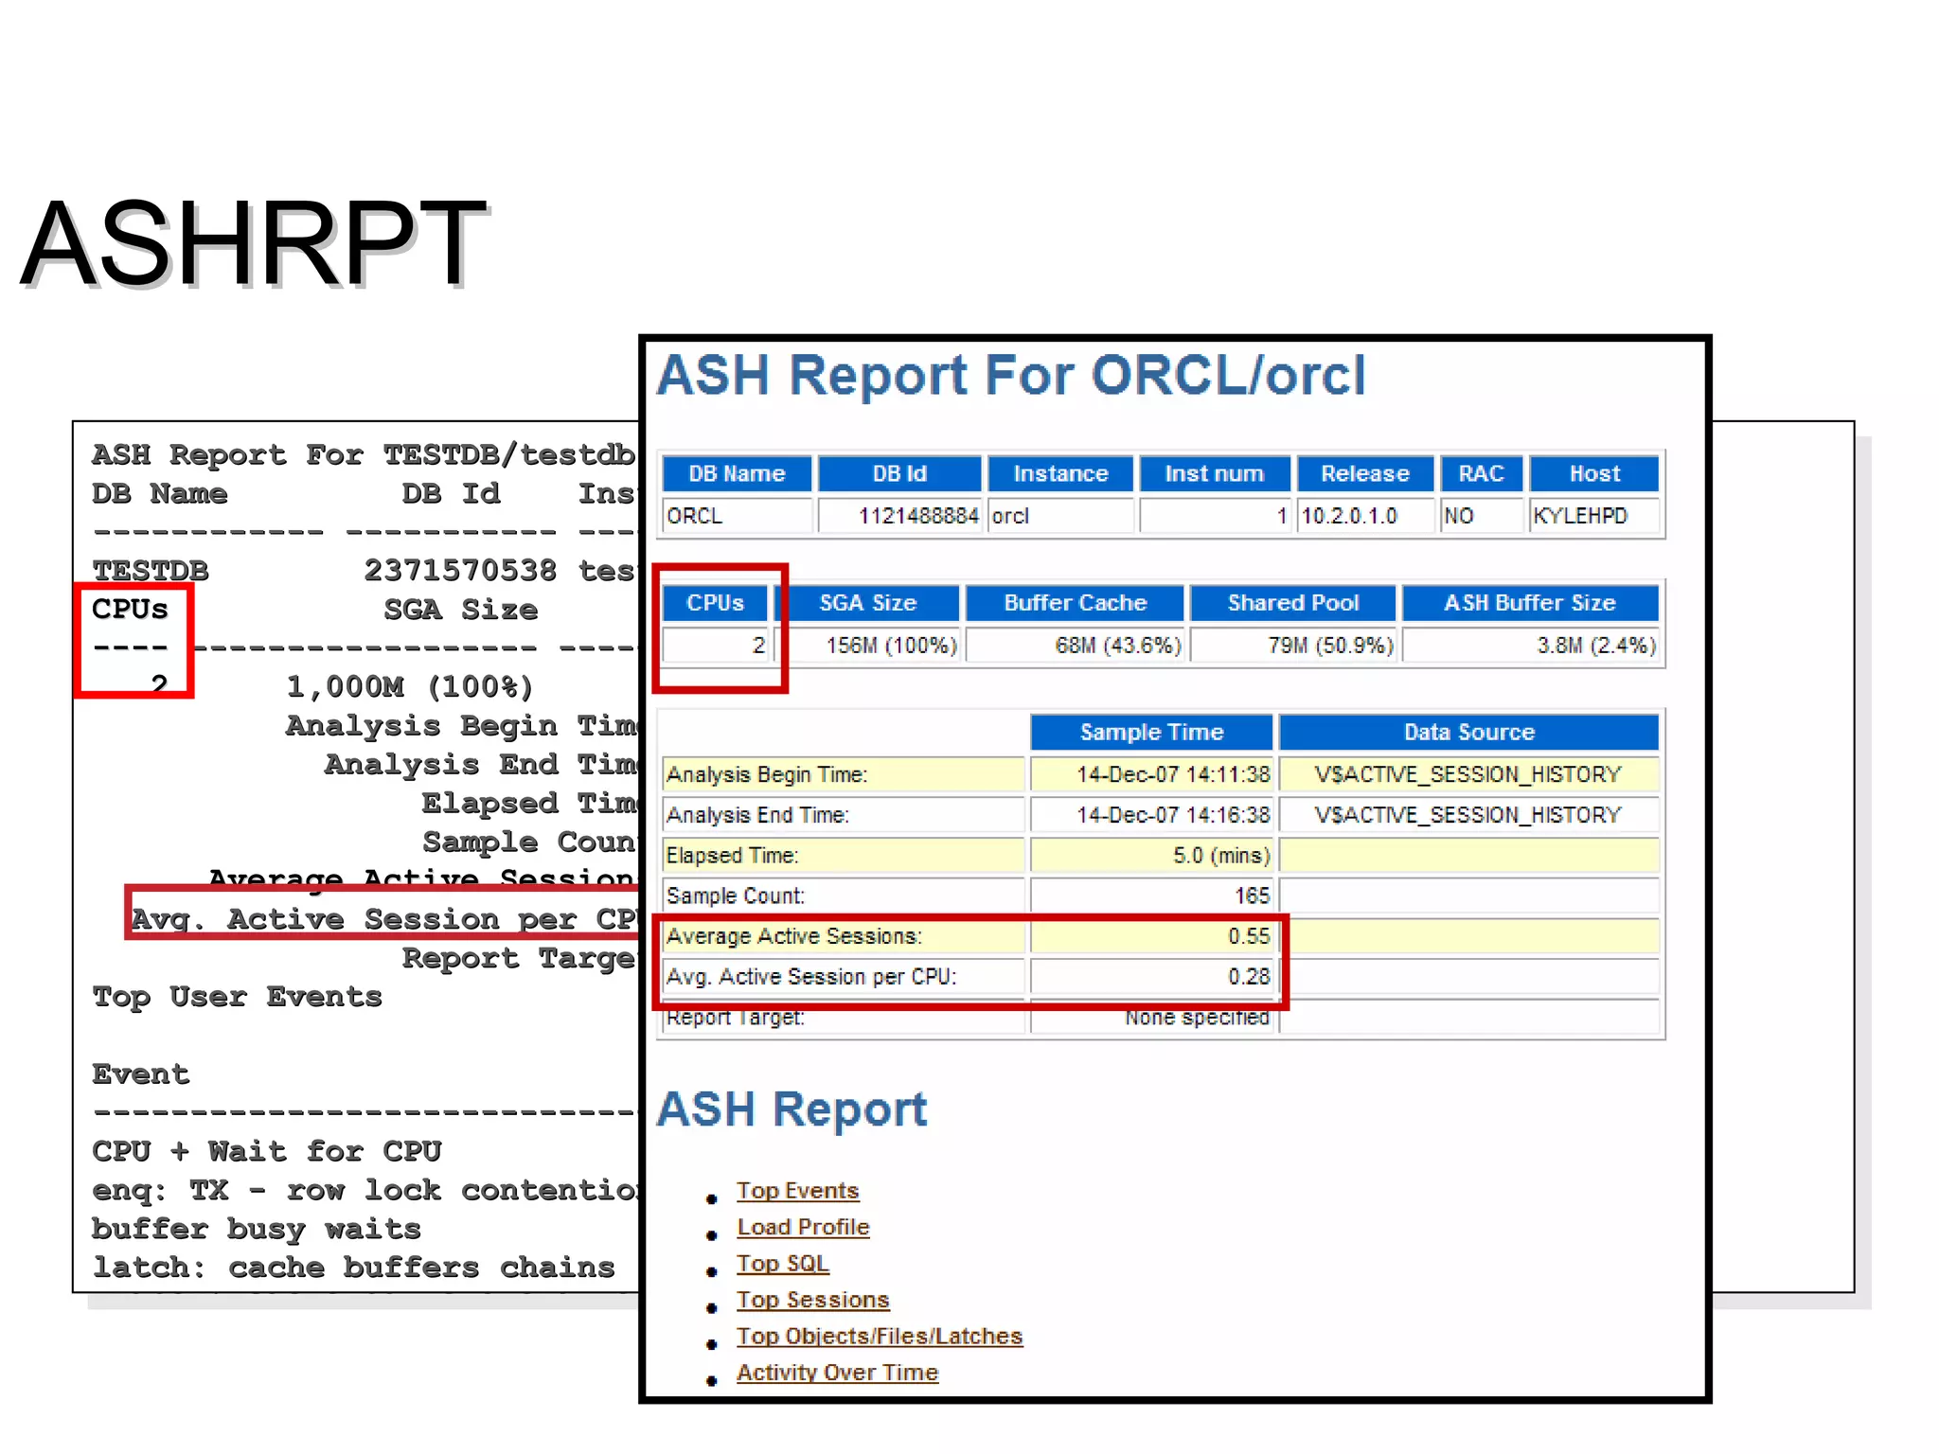Select the SGA value 156M (100%)
Viewport: 1939px width, 1454px height.
point(868,646)
